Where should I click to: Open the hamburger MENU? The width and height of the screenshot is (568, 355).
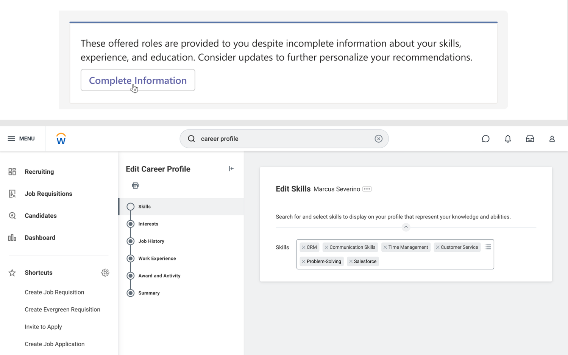[11, 139]
